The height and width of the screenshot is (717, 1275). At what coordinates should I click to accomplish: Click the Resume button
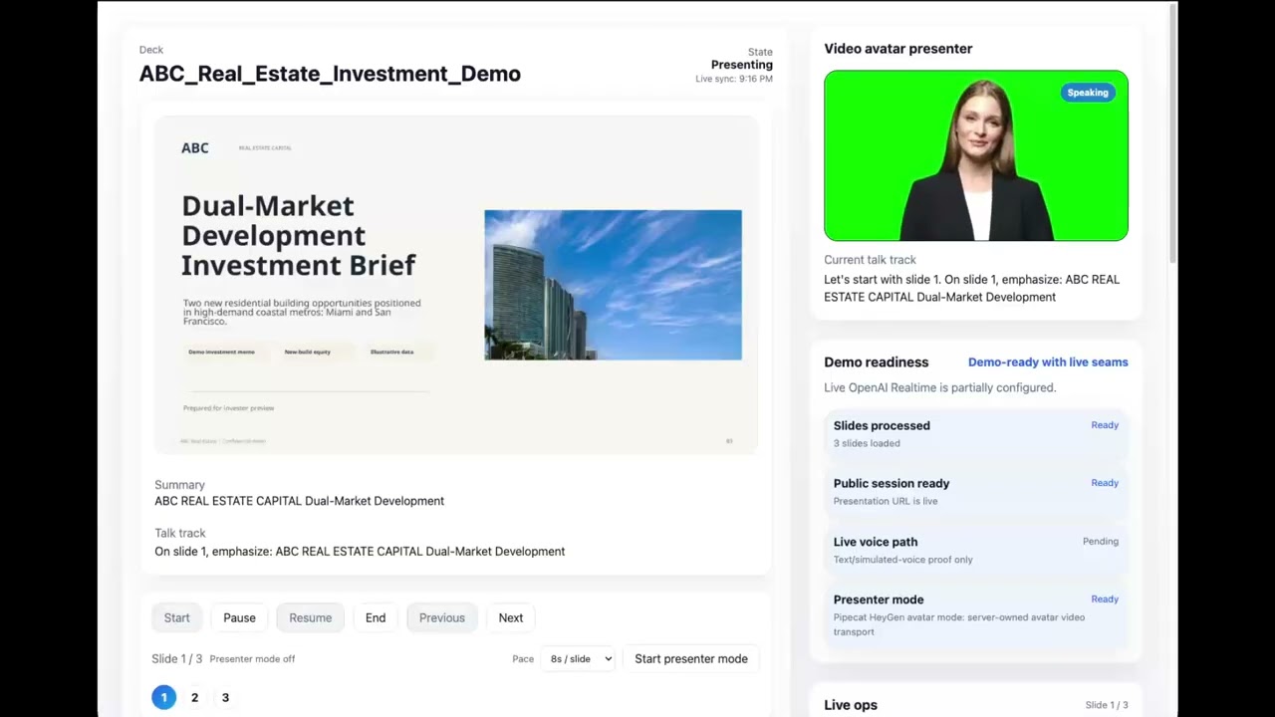click(x=310, y=617)
